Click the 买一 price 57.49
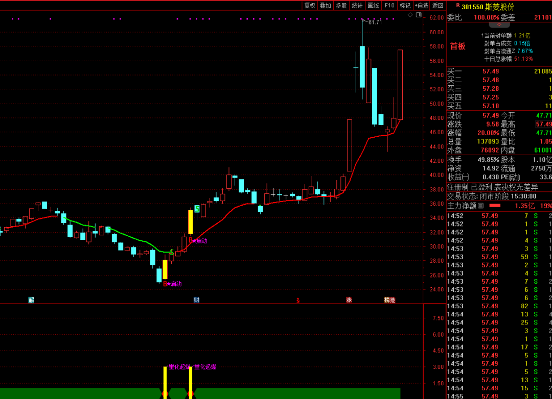 (491, 71)
